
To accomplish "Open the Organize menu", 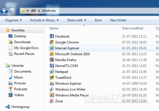I will (13, 20).
